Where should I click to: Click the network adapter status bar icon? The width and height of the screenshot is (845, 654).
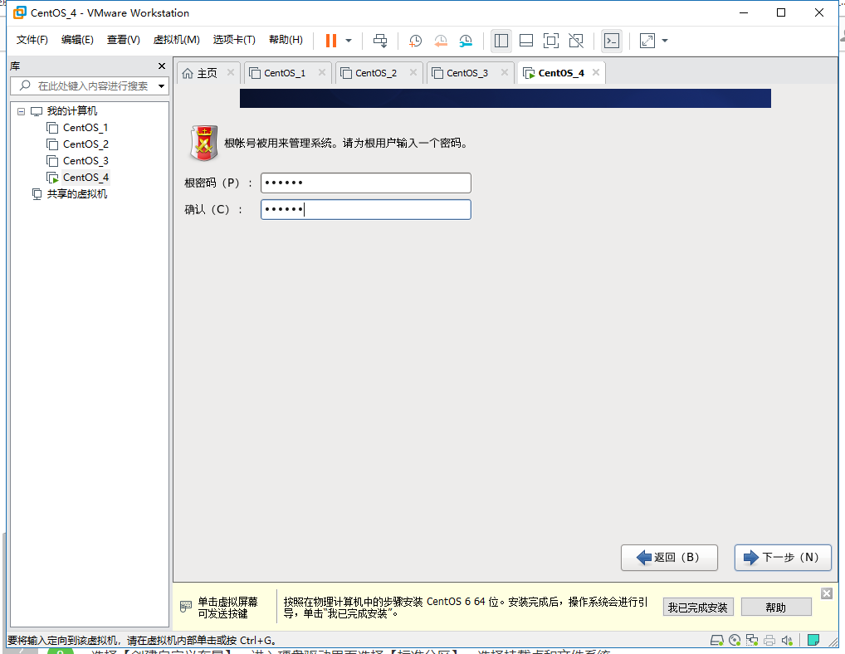coord(752,640)
